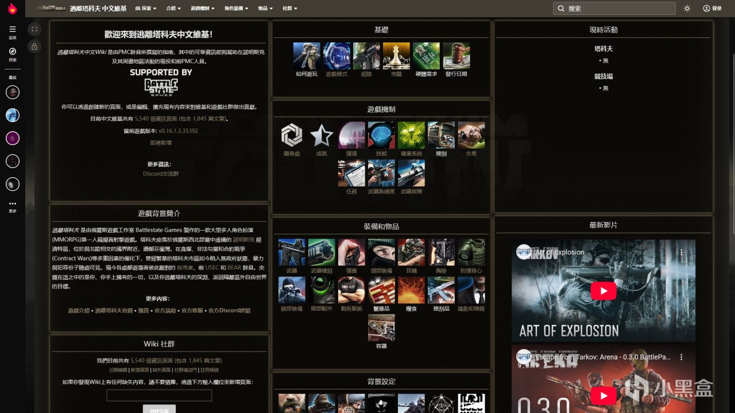Open the 官方論壇 official forum link

165,310
